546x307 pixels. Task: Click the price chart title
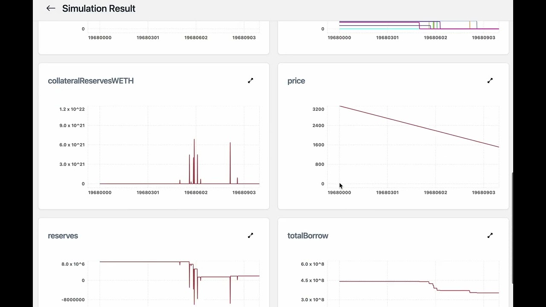click(296, 81)
